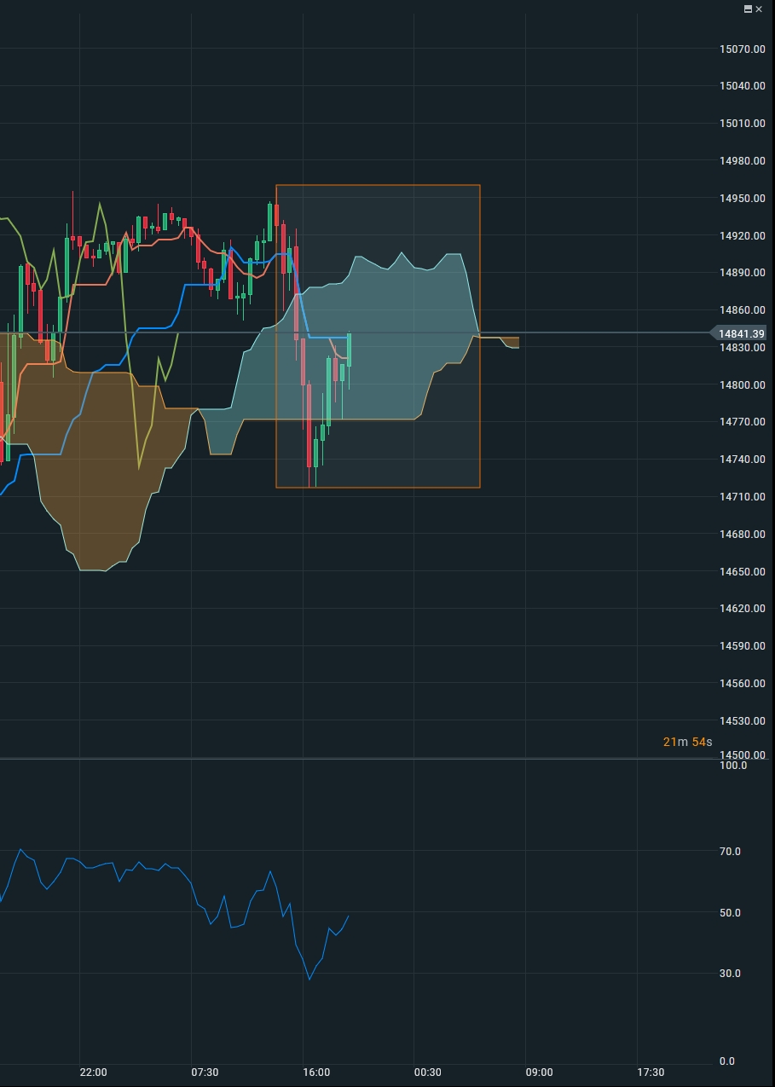The height and width of the screenshot is (1087, 775).
Task: Click price axis label 14890.00
Action: [x=742, y=273]
